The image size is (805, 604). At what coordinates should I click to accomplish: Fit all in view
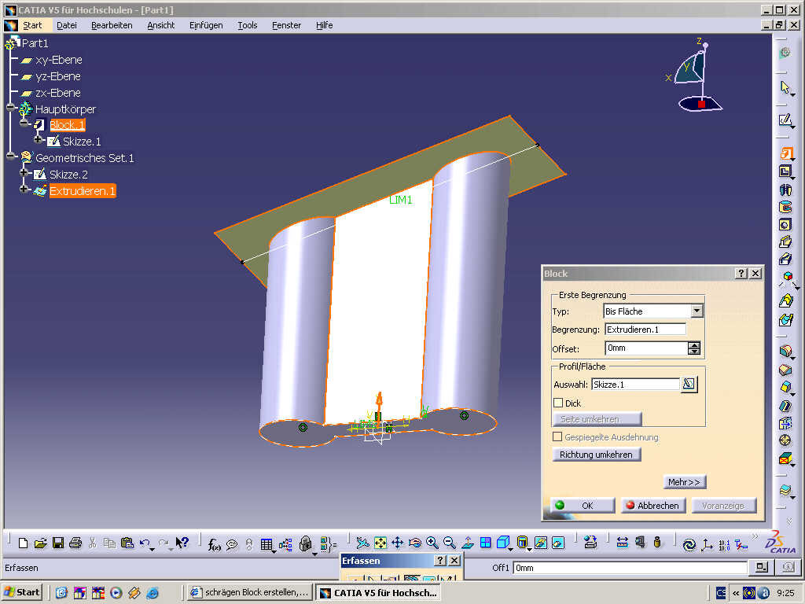tap(380, 543)
